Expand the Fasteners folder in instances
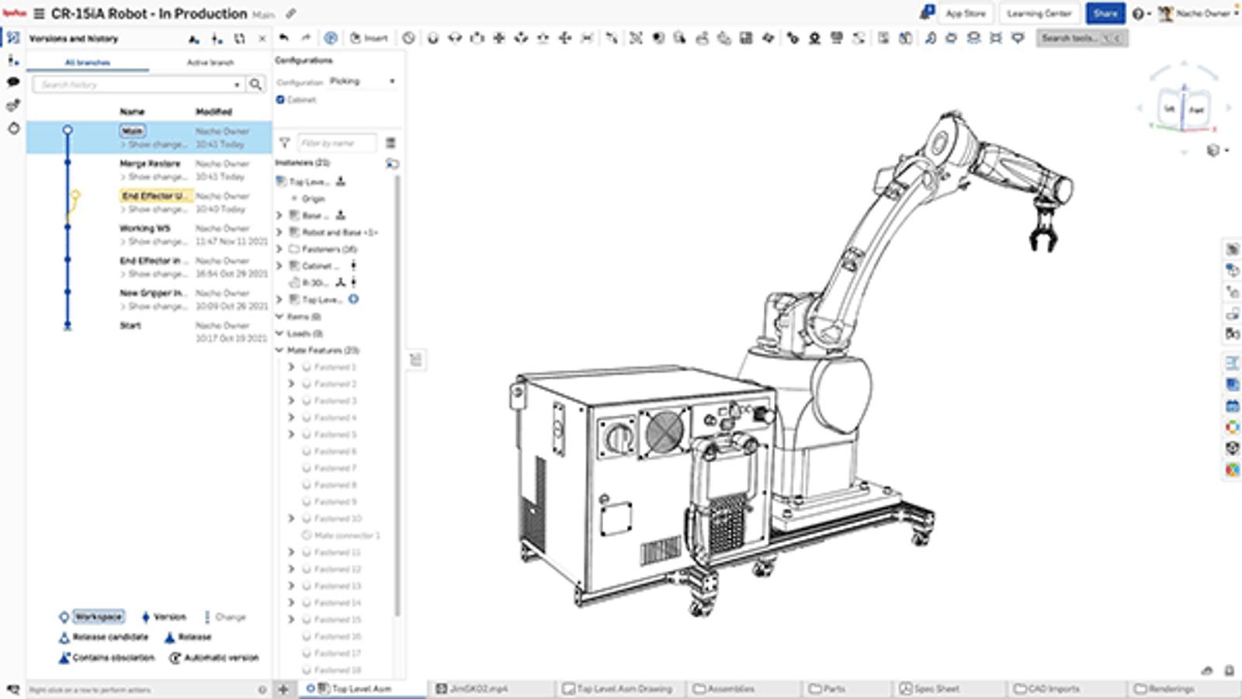1242x699 pixels. coord(279,249)
